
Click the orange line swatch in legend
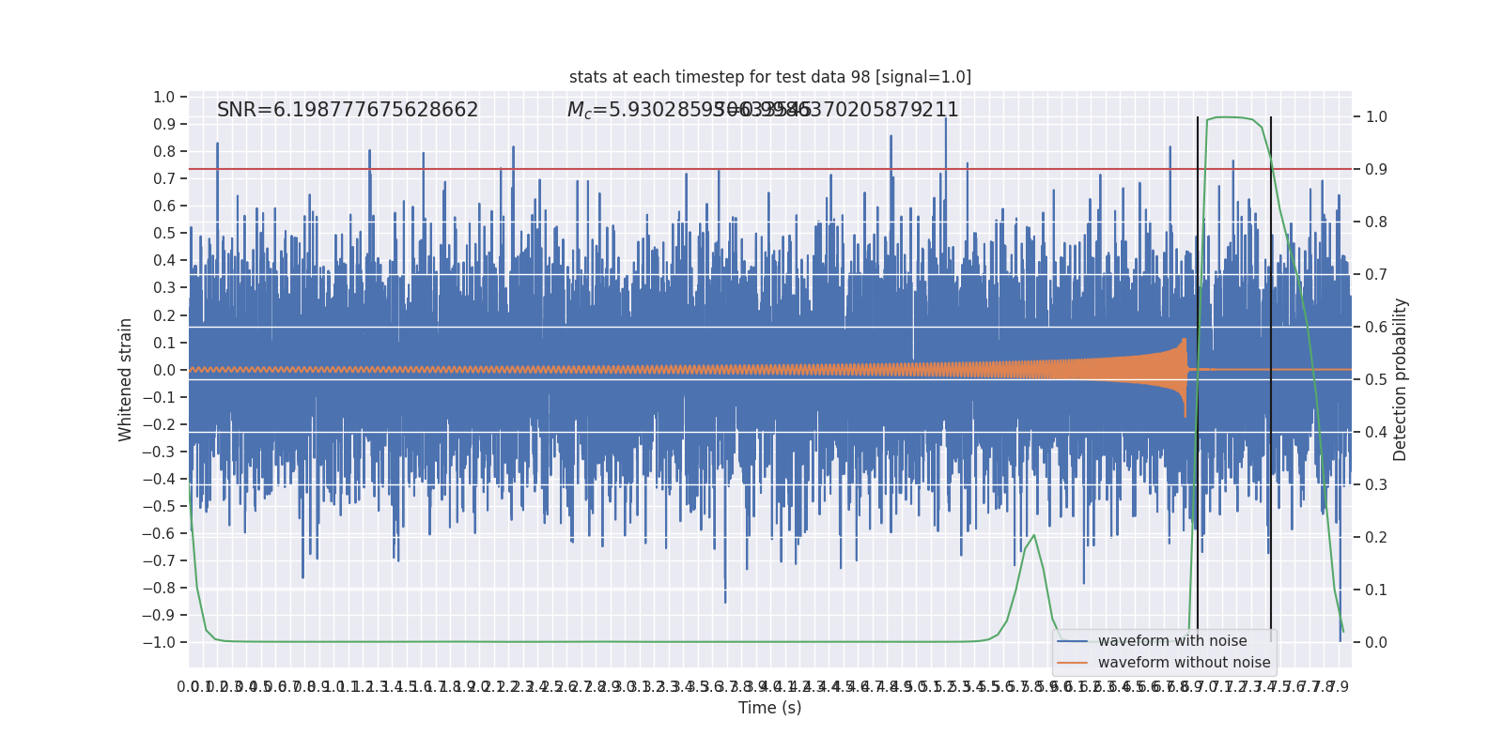tap(1072, 663)
